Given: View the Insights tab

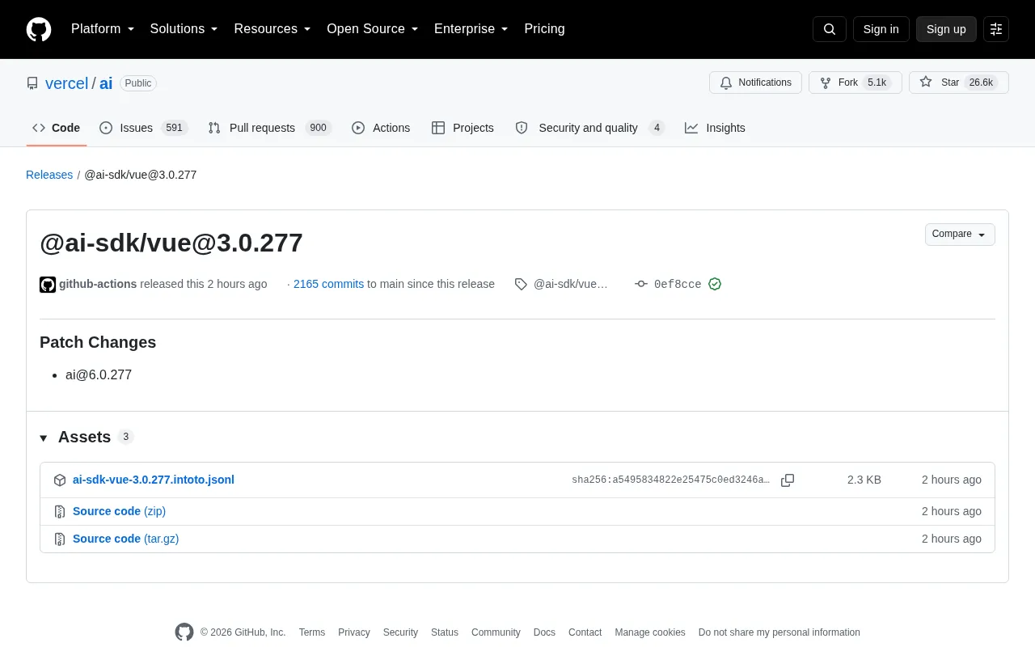Looking at the screenshot, I should (x=715, y=128).
